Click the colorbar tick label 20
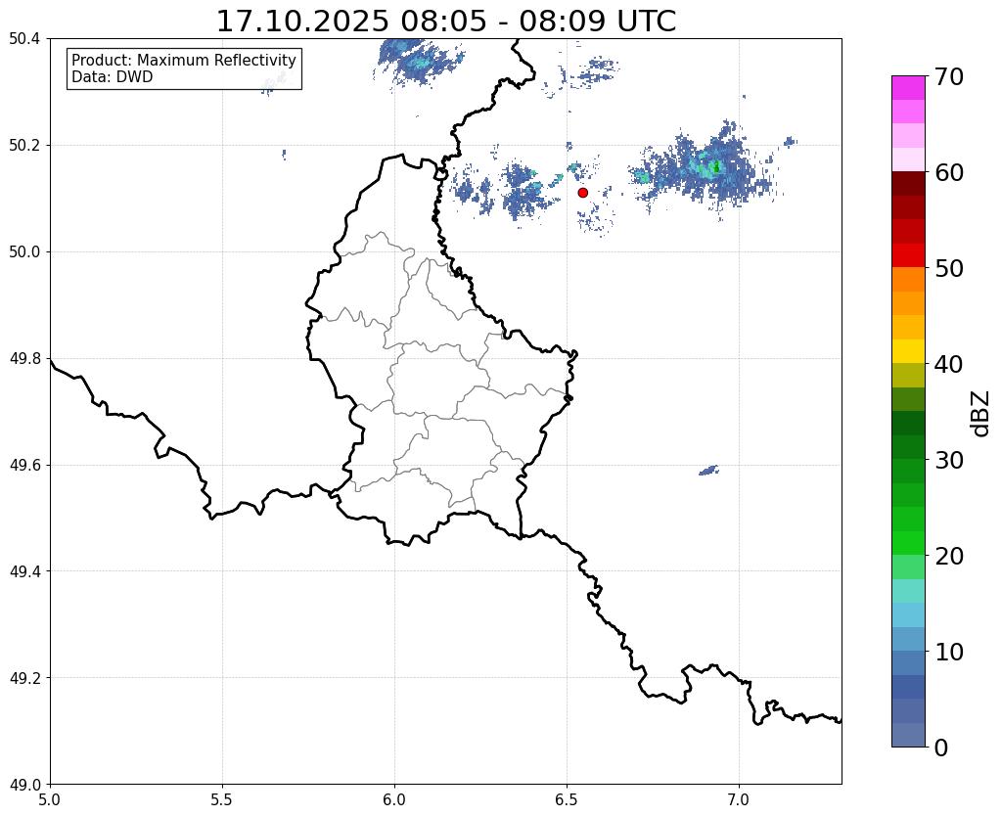Image resolution: width=1001 pixels, height=816 pixels. [x=949, y=556]
